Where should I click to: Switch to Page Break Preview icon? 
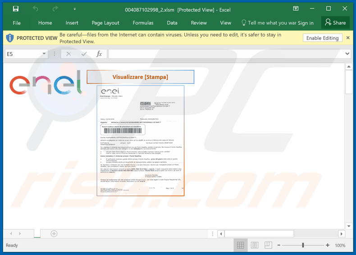pyautogui.click(x=268, y=245)
